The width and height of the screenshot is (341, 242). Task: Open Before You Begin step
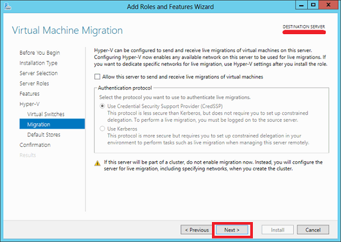tap(39, 52)
